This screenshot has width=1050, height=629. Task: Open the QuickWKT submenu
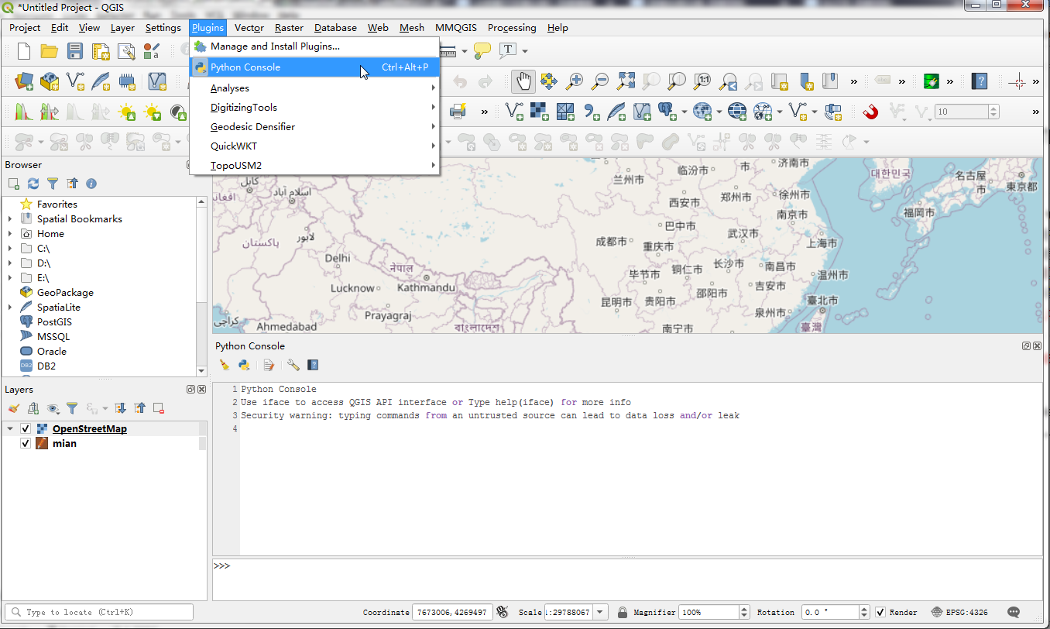coord(315,146)
